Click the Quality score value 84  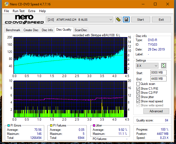[x=167, y=120]
